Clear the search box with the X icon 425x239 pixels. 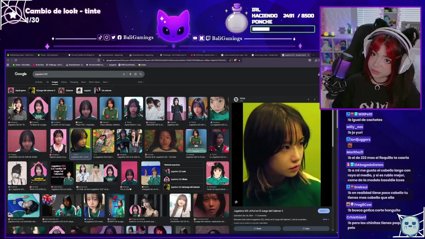[x=124, y=74]
